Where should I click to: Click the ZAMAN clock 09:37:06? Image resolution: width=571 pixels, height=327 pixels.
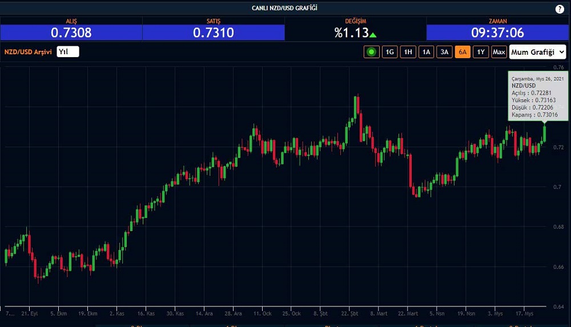tap(497, 33)
